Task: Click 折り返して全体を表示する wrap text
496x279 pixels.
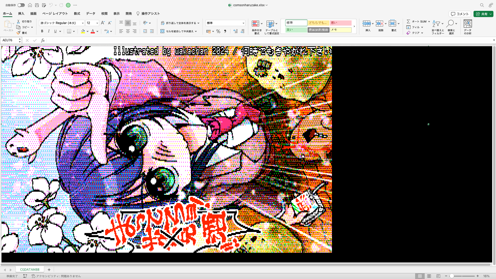Action: point(179,23)
